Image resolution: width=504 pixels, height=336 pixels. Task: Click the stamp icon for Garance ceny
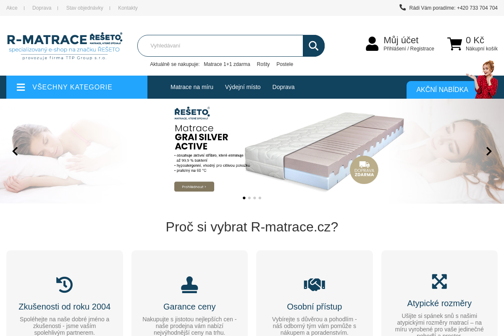189,285
